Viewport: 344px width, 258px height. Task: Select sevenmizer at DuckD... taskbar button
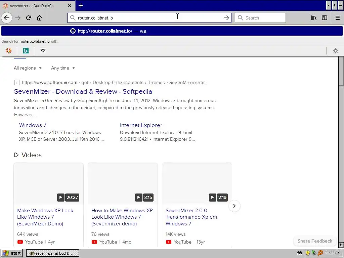coord(52,253)
